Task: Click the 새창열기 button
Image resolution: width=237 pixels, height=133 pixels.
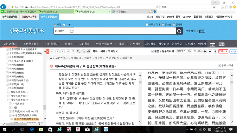Action: coord(181,51)
